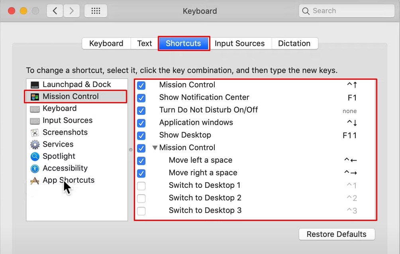This screenshot has width=400, height=254.
Task: Click the F11 key combination for Show Desktop
Action: pyautogui.click(x=349, y=135)
